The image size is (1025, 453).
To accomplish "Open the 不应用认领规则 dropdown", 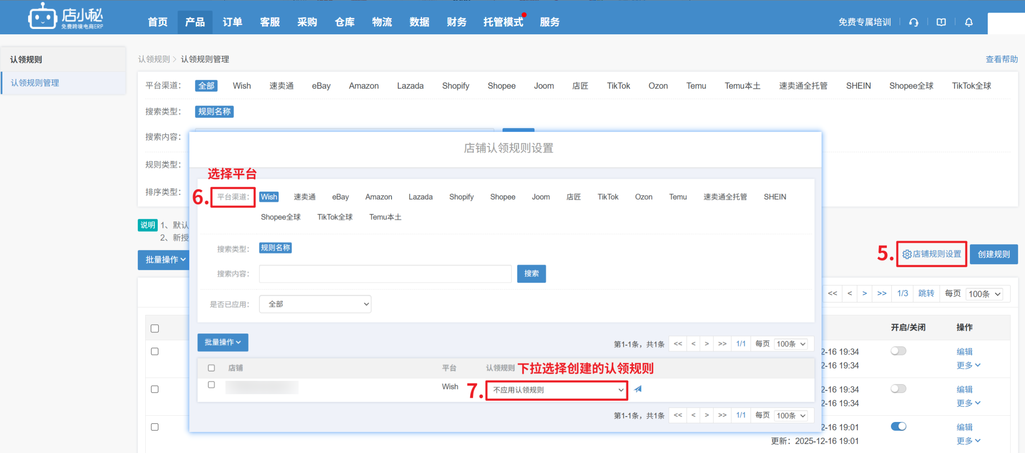I will click(557, 390).
